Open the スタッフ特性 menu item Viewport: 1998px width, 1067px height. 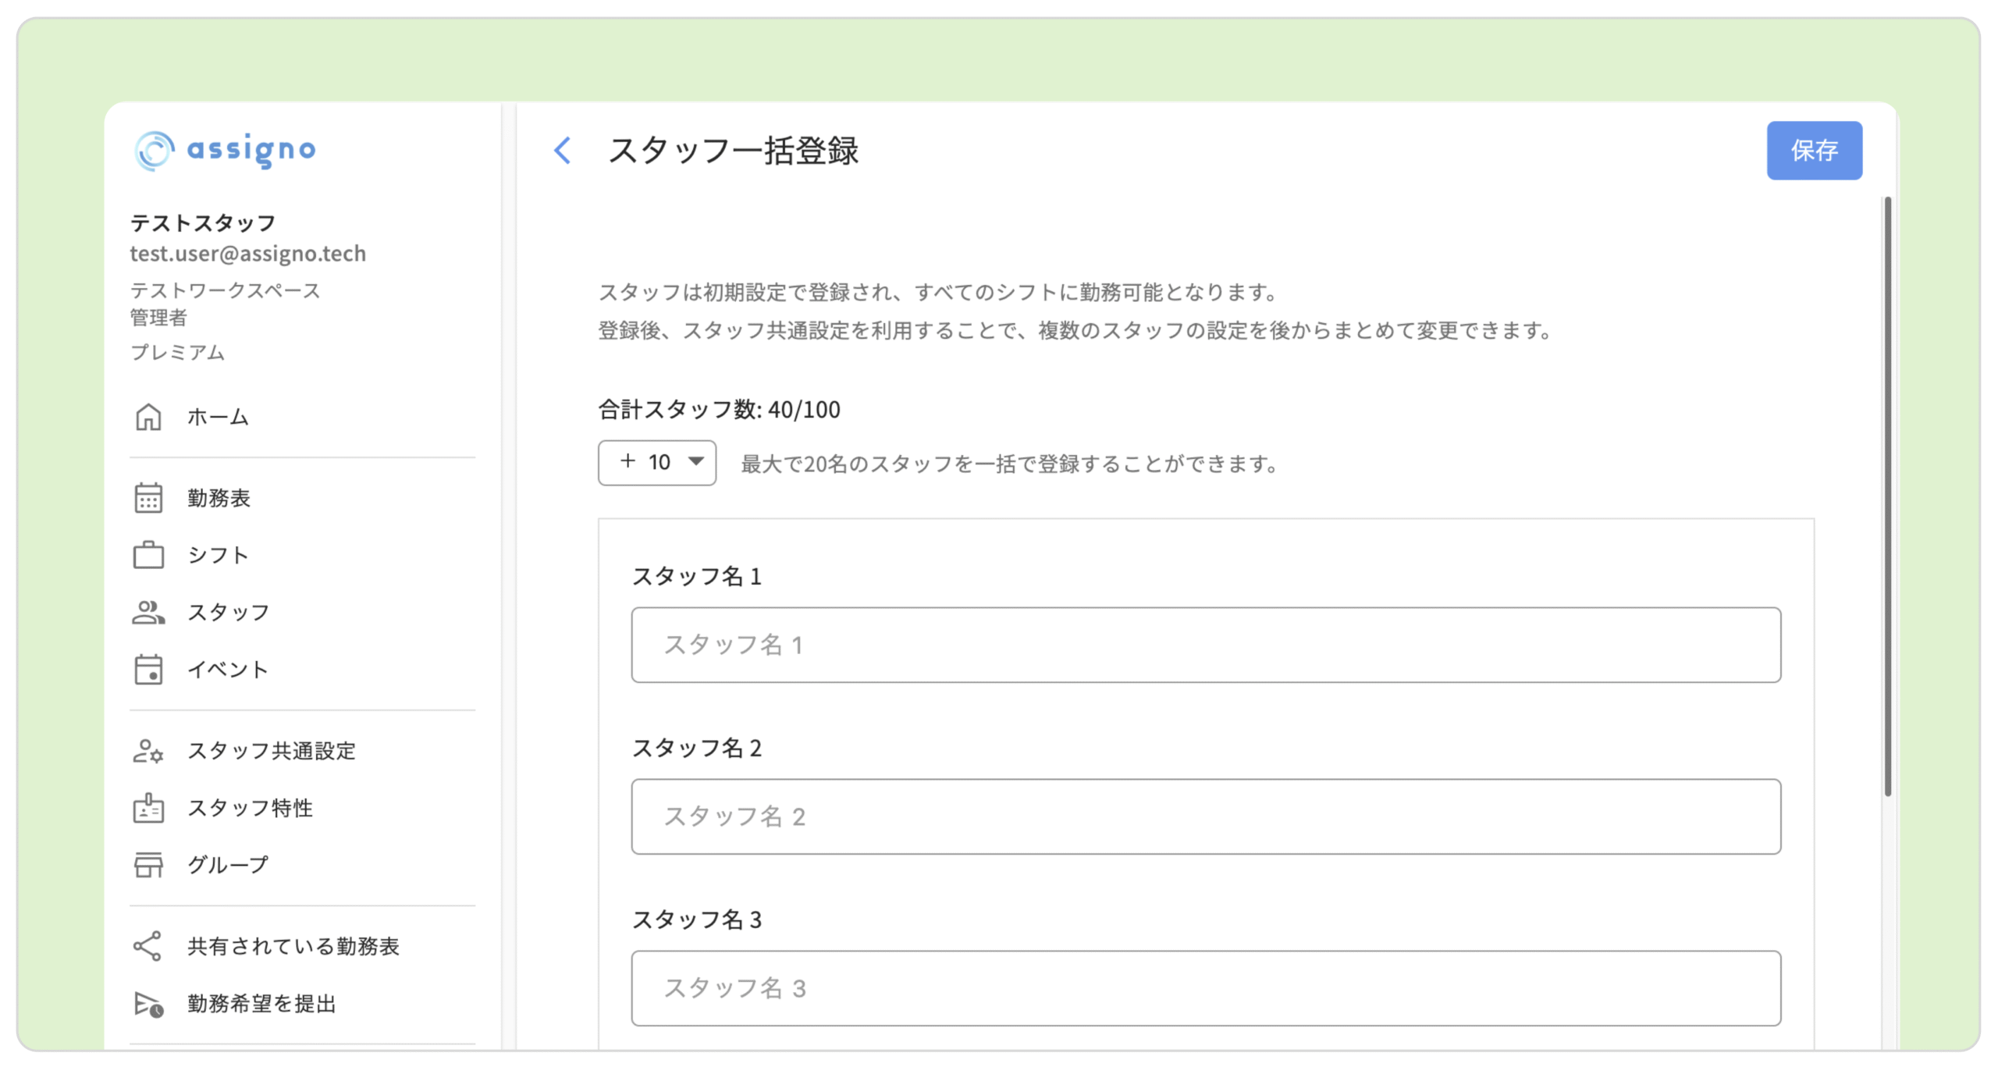[x=250, y=808]
